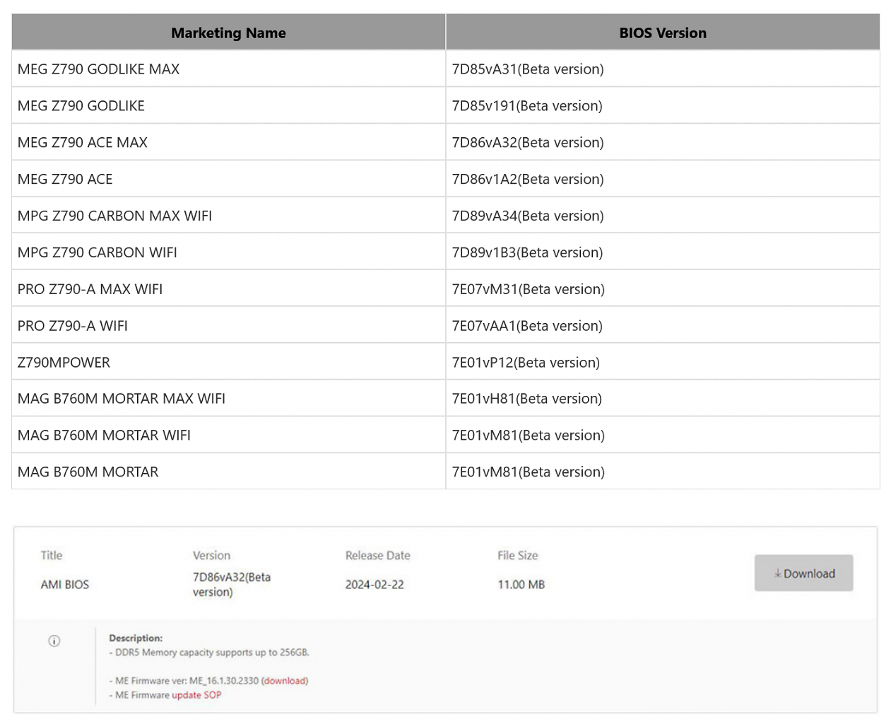Click the Marketing Name column header
The width and height of the screenshot is (891, 724).
point(228,33)
